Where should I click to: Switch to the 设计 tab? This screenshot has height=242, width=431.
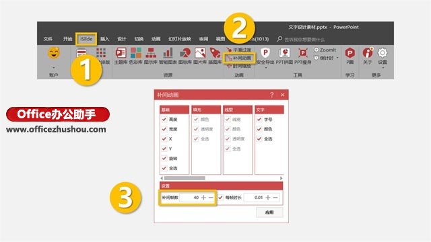(x=121, y=39)
